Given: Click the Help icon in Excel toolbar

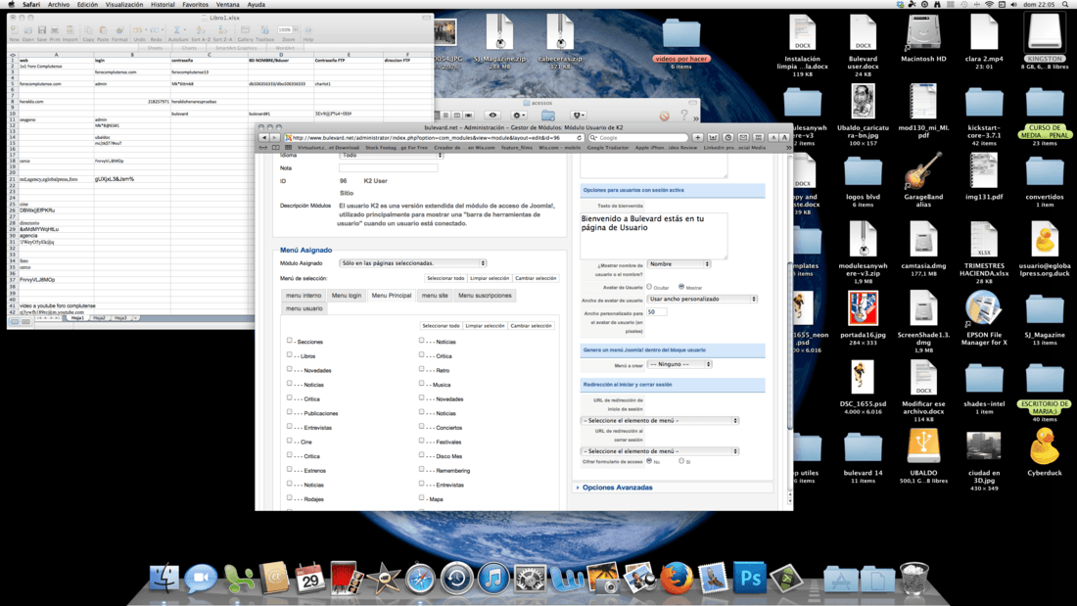Looking at the screenshot, I should tap(308, 31).
